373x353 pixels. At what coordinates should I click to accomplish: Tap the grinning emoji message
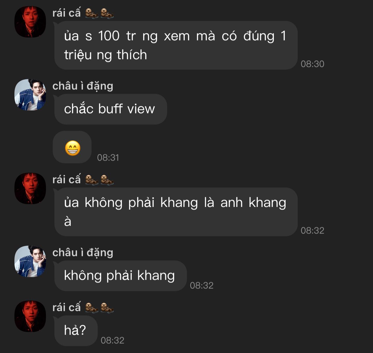[x=72, y=147]
